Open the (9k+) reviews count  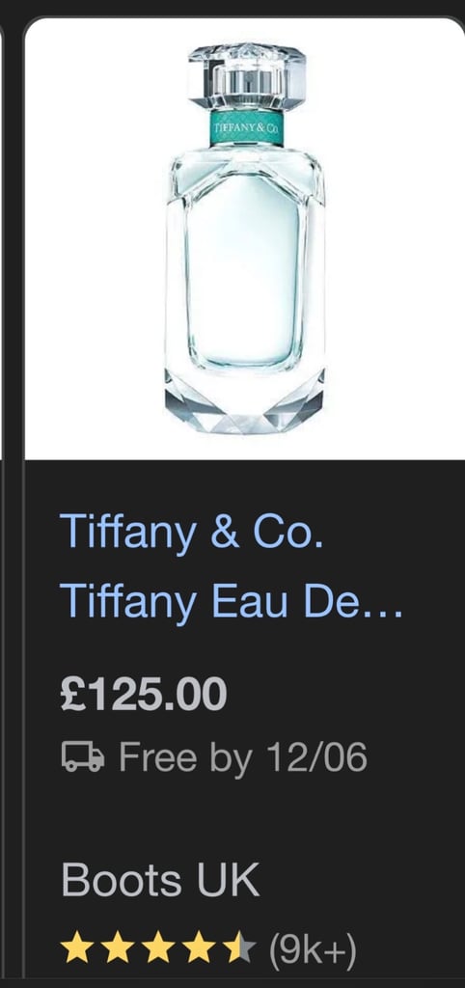[313, 949]
